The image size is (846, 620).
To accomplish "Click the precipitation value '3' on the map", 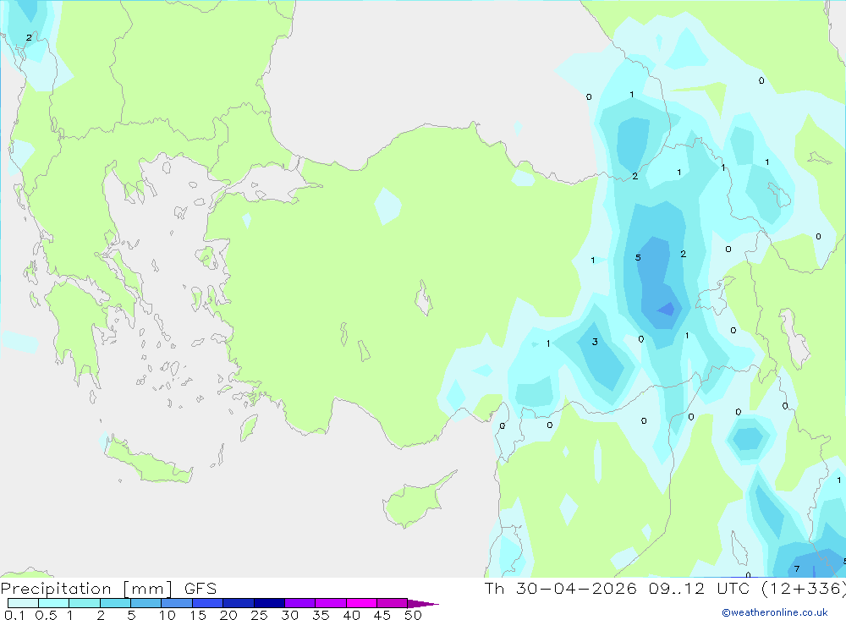I will [x=595, y=342].
